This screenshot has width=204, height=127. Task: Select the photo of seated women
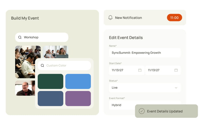[x=56, y=52]
